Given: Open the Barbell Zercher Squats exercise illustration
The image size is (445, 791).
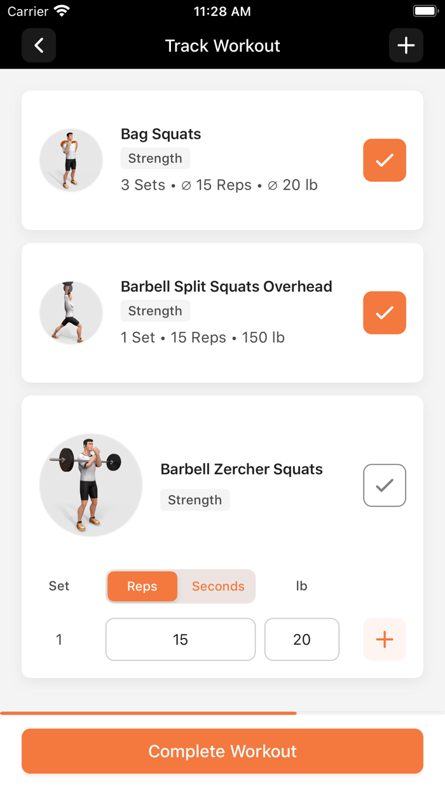Looking at the screenshot, I should tap(90, 485).
